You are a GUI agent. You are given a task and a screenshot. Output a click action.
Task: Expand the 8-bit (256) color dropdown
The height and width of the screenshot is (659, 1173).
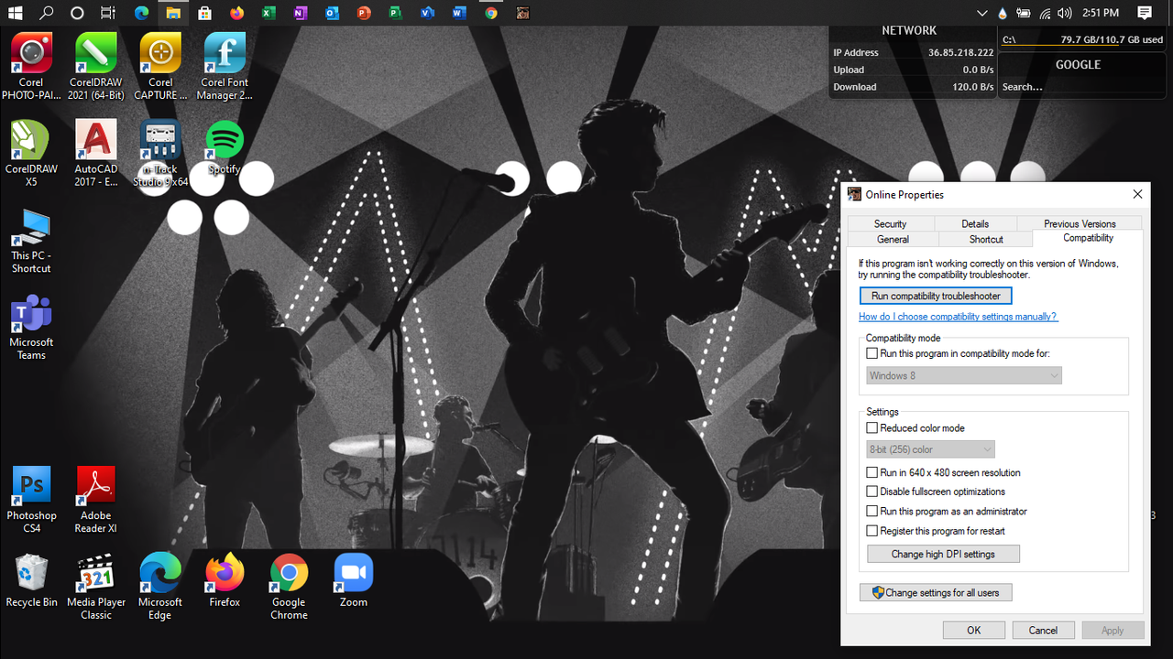pyautogui.click(x=930, y=449)
